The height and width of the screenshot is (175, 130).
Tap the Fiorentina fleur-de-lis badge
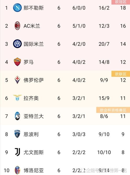pos(17,80)
